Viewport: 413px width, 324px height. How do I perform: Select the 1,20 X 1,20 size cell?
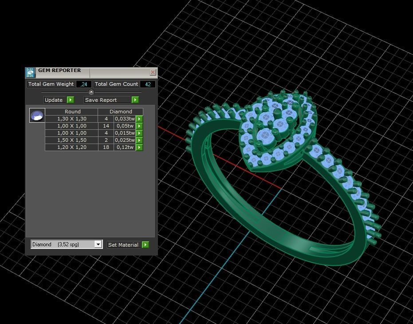pyautogui.click(x=72, y=147)
